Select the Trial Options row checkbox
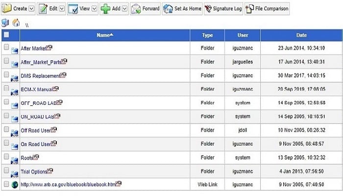 (6, 171)
